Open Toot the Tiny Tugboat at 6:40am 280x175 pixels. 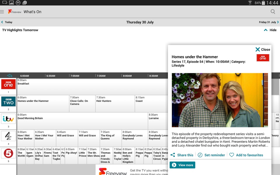pyautogui.click(x=56, y=155)
